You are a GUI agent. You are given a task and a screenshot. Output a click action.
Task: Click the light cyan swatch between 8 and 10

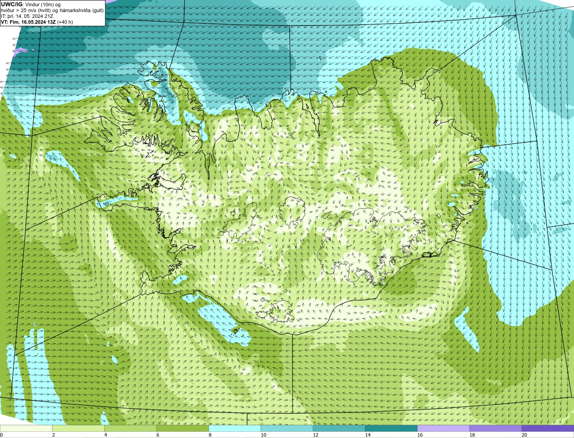pyautogui.click(x=235, y=429)
